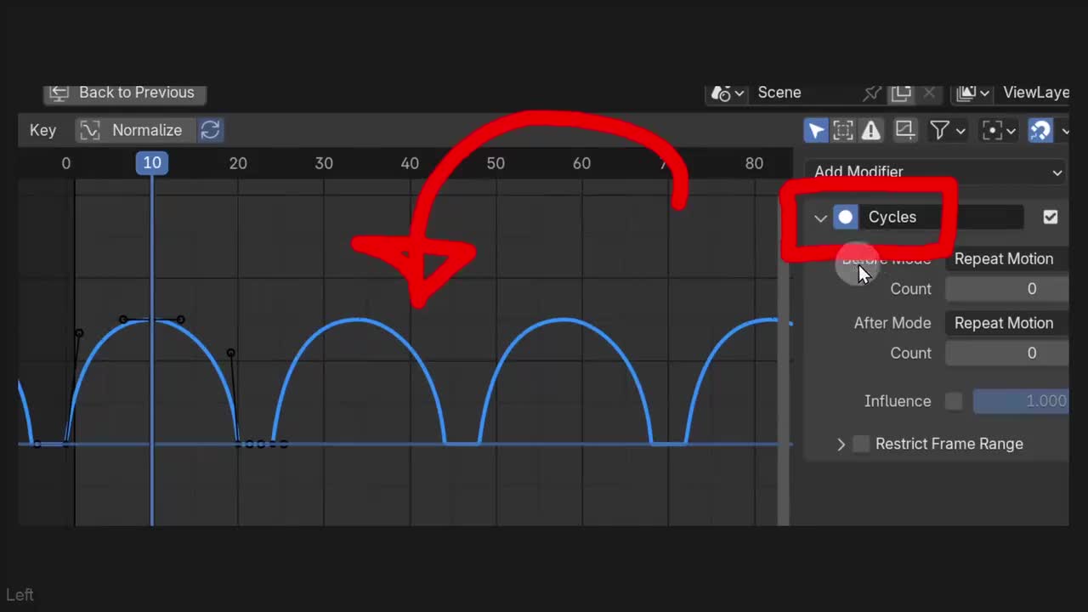Click frame 80 on the timeline ruler
Image resolution: width=1088 pixels, height=612 pixels.
coord(754,163)
